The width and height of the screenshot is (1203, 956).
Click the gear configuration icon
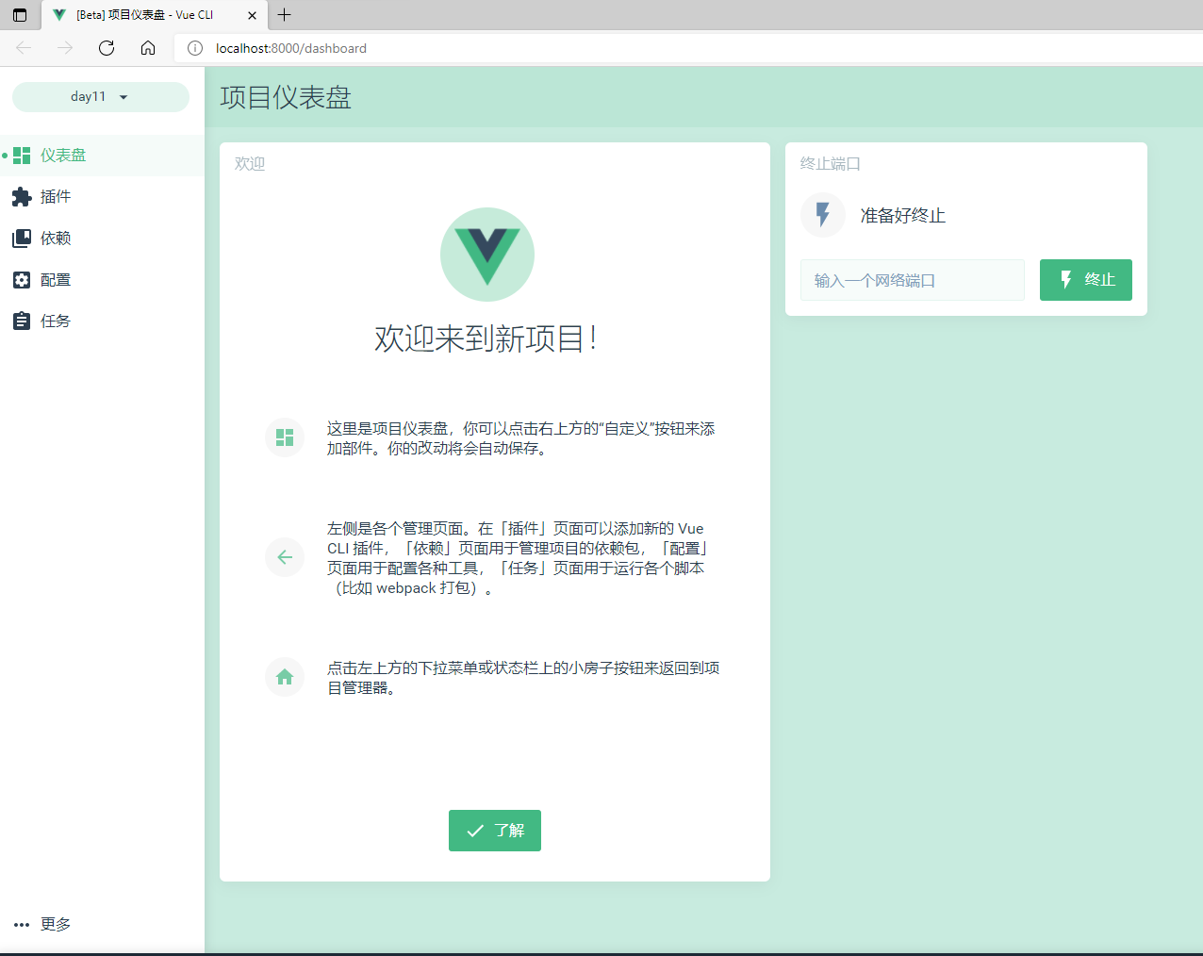point(22,280)
